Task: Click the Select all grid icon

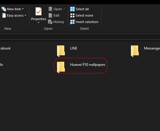Action: [72, 9]
